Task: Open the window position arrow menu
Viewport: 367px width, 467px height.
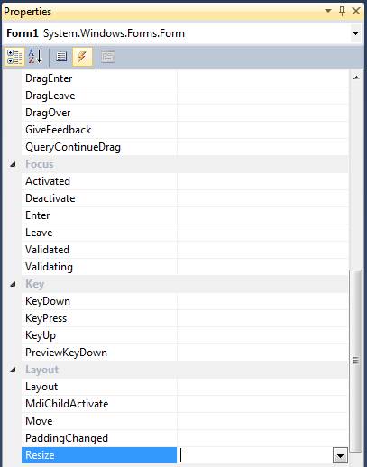Action: coord(328,11)
